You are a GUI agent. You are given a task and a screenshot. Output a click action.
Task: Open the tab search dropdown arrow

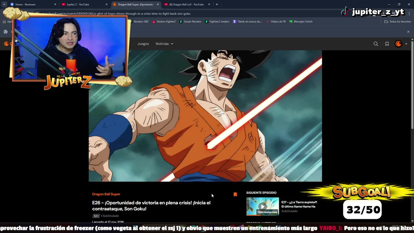coord(4,5)
